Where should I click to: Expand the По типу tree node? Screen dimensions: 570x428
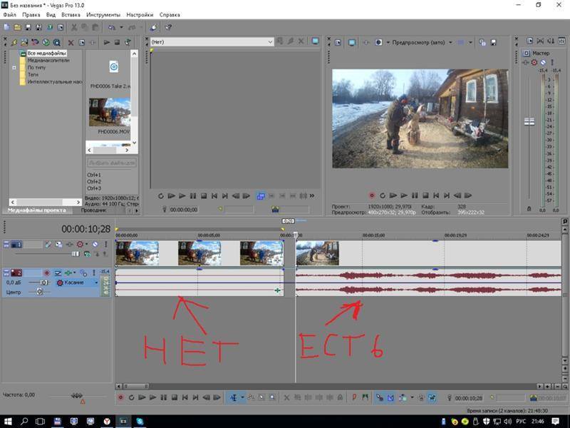coord(14,68)
